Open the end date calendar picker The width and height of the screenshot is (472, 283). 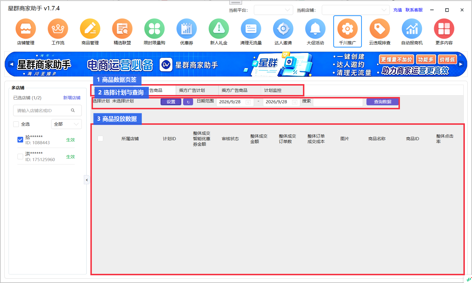[x=295, y=102]
